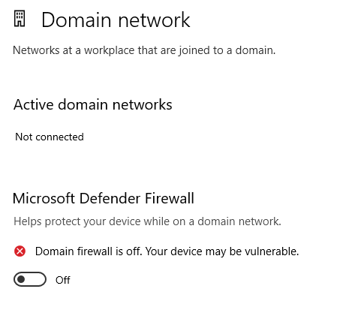Click the Off label beside the toggle
Image resolution: width=346 pixels, height=313 pixels.
tap(63, 280)
